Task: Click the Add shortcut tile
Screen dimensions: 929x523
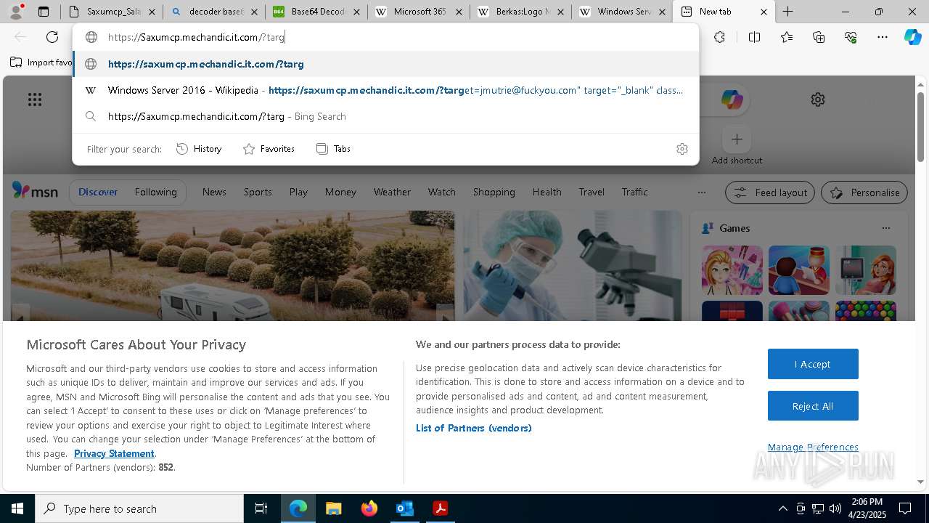Action: point(737,146)
